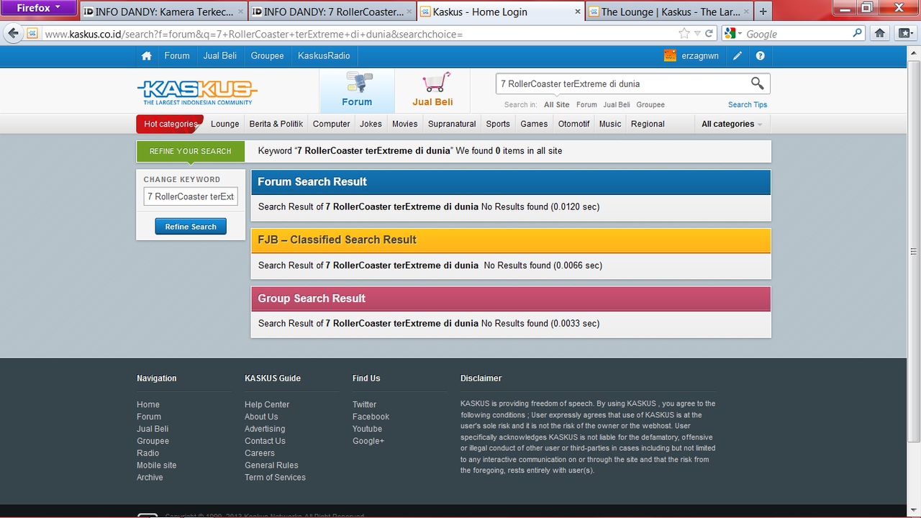
Task: Reload the page using the refresh icon
Action: [x=709, y=34]
